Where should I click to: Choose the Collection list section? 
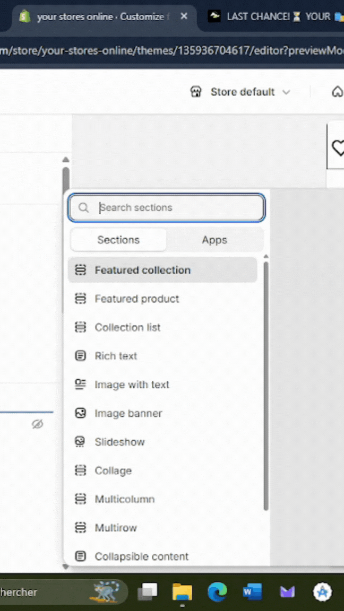coord(127,327)
